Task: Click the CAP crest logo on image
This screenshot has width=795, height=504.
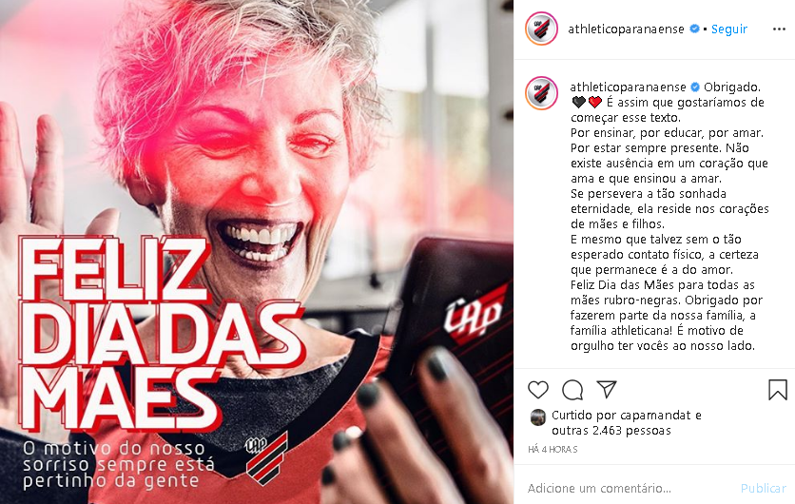Action: [x=266, y=457]
